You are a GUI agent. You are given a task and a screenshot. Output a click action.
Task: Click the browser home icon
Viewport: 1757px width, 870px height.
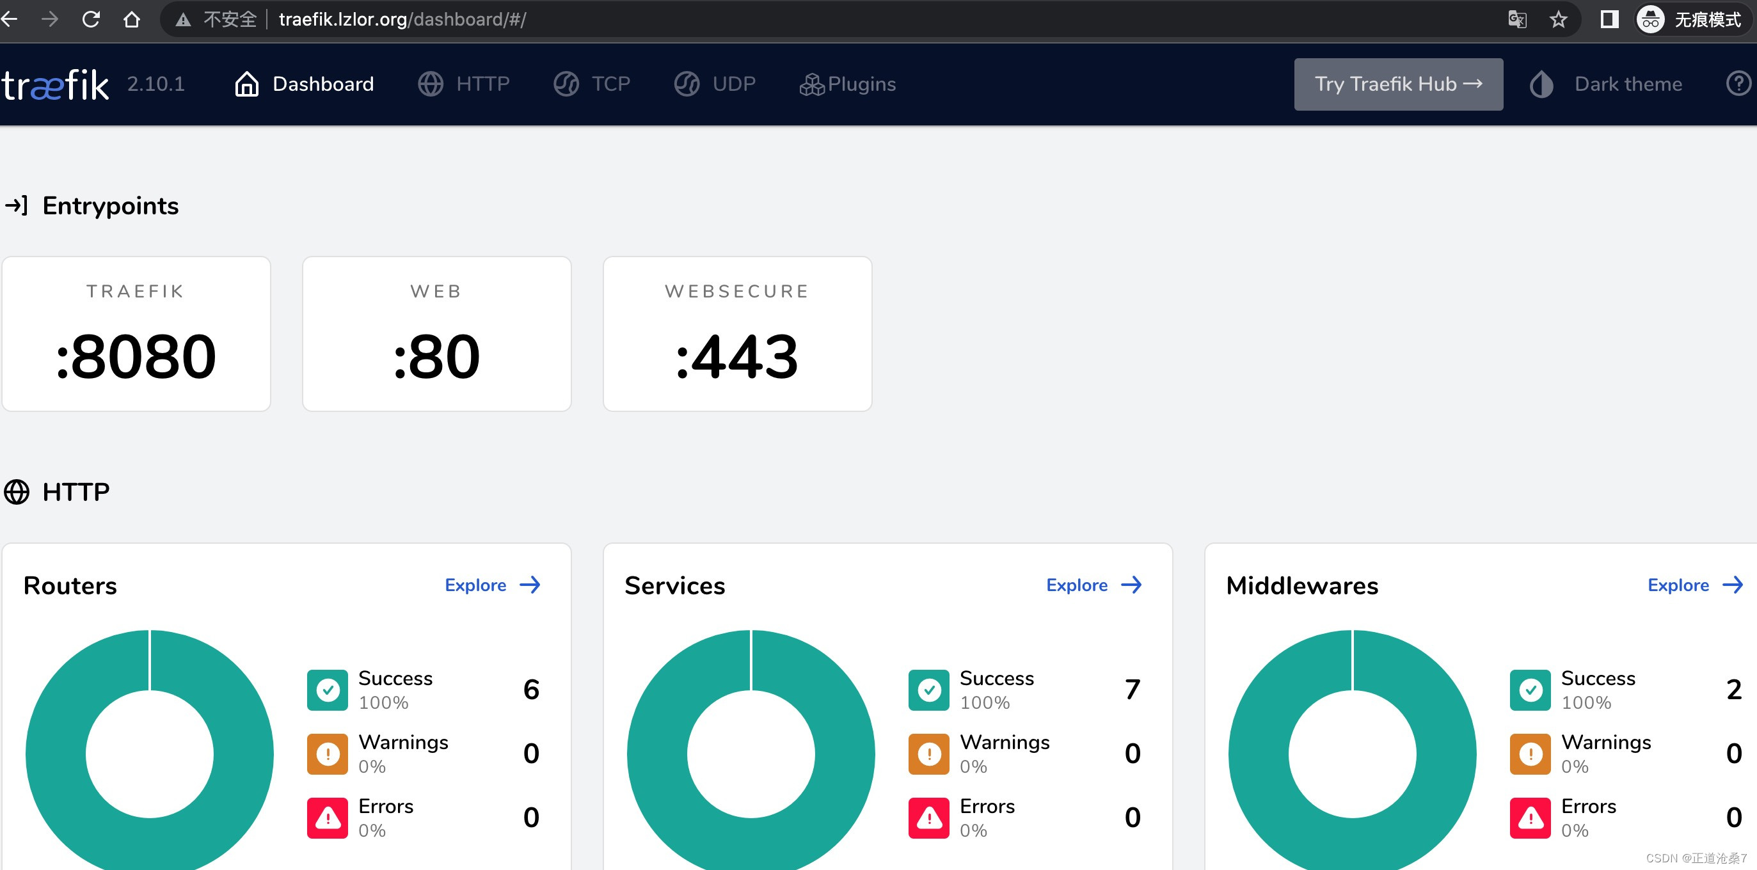132,19
